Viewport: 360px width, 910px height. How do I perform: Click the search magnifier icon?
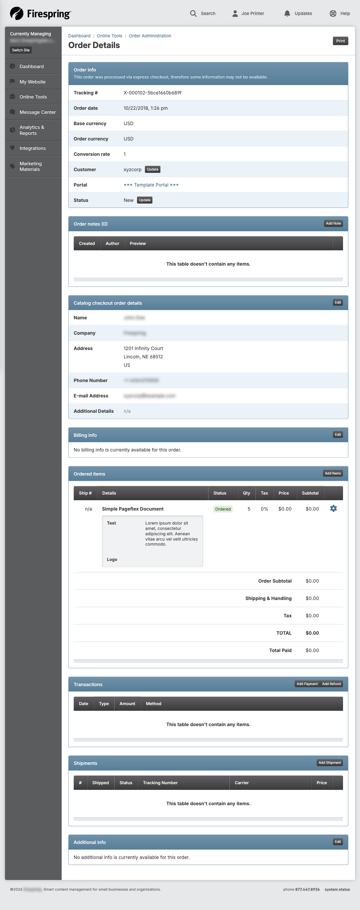click(193, 13)
